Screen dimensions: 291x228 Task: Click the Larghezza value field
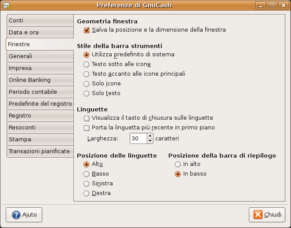pos(138,139)
